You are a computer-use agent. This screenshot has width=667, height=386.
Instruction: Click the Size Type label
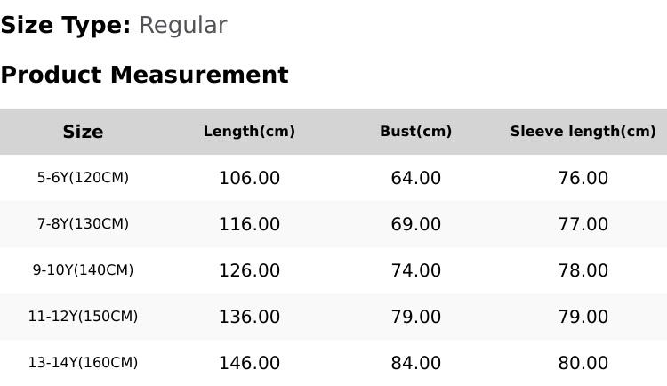pos(66,26)
